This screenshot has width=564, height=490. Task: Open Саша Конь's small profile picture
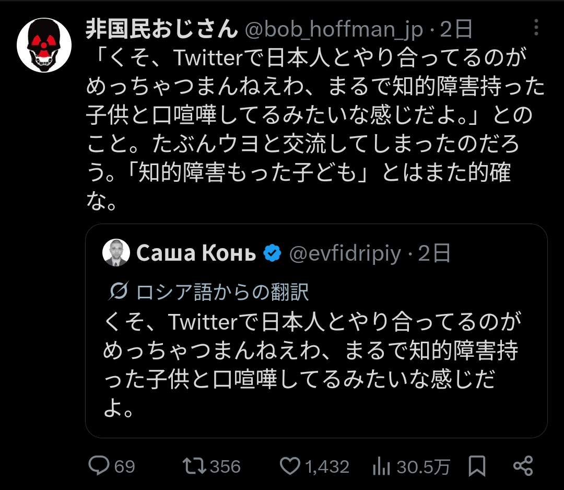116,253
